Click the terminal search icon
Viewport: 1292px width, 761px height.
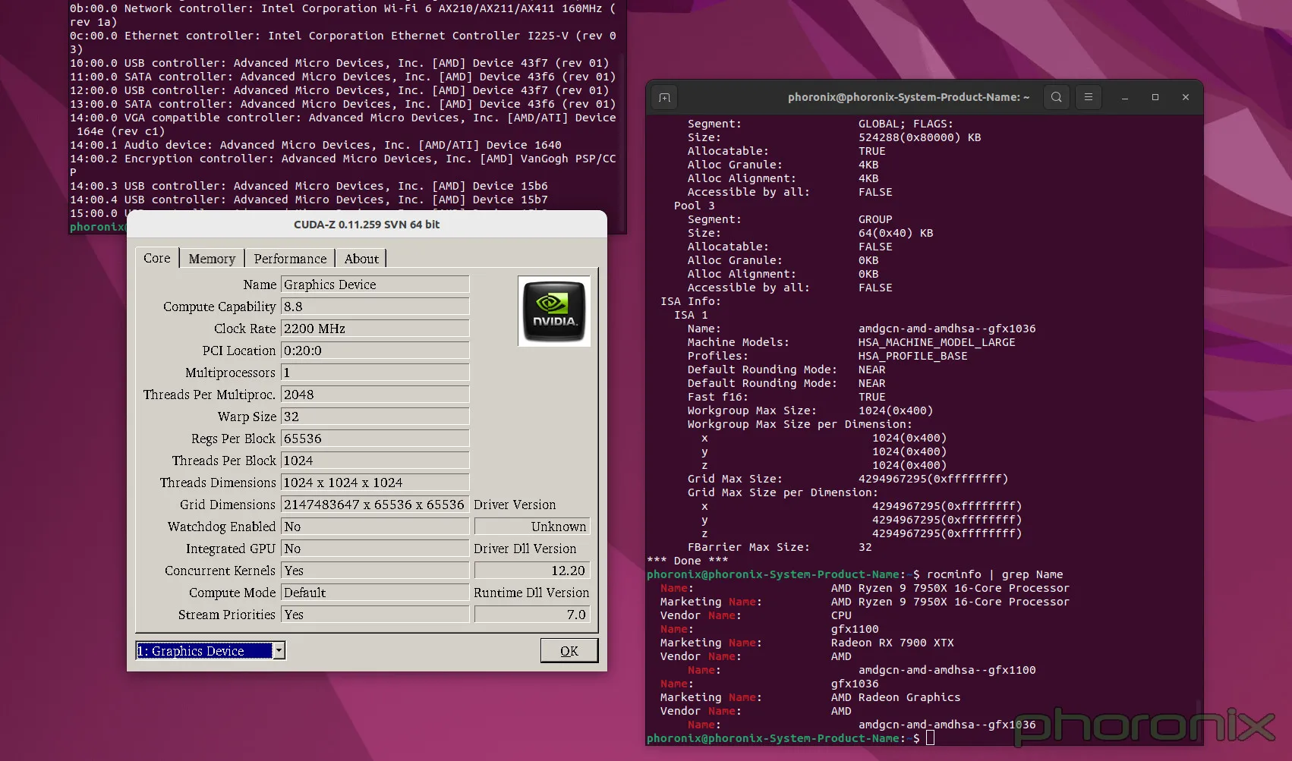tap(1056, 97)
